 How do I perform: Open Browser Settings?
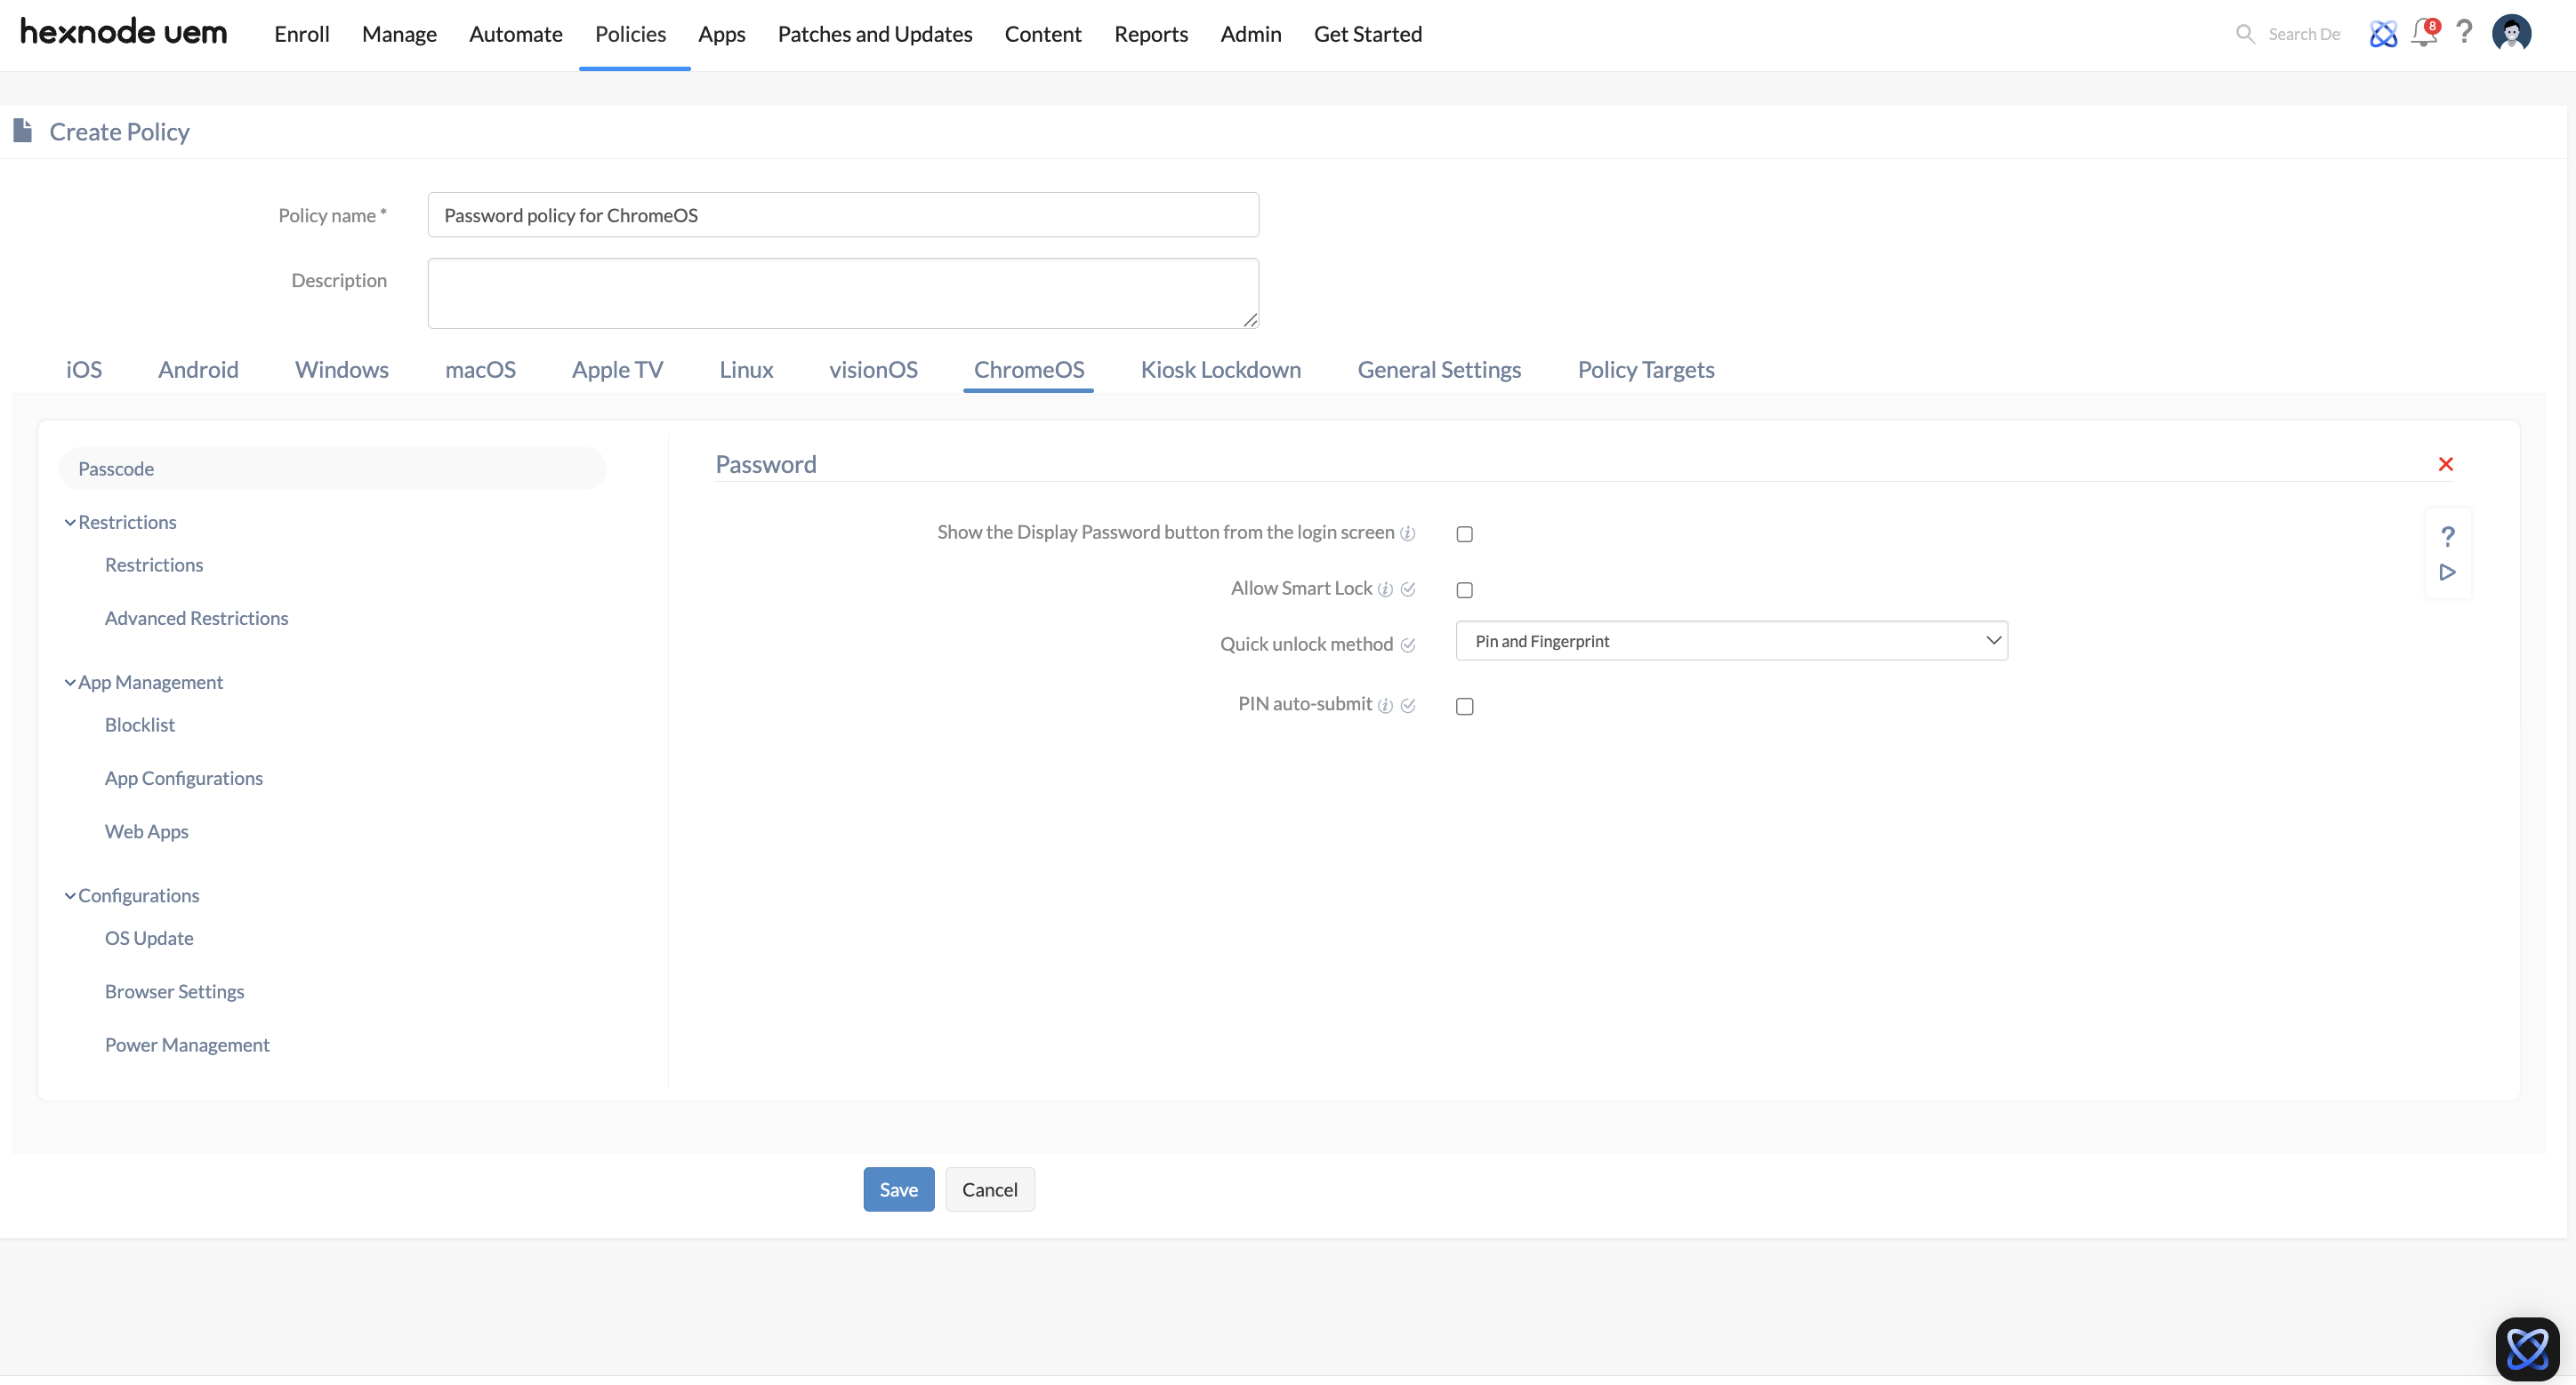pyautogui.click(x=174, y=991)
